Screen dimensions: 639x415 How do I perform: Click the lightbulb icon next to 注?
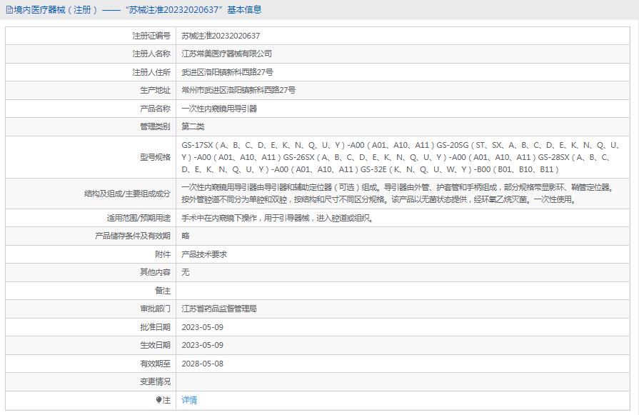click(x=159, y=400)
